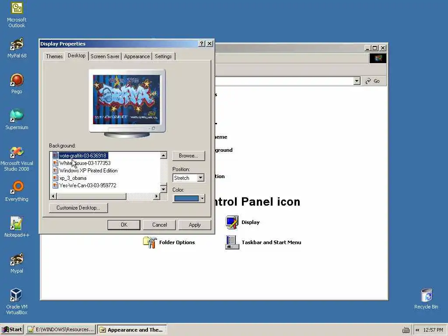Open the Folder Options control panel icon

(x=150, y=242)
